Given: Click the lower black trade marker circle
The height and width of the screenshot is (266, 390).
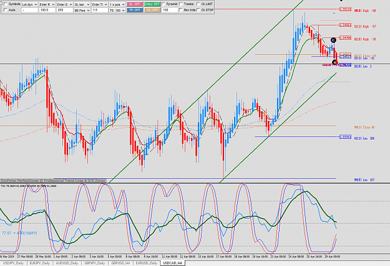Looking at the screenshot, I should [x=335, y=62].
